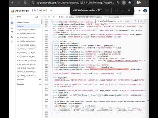Select the highlighted Code.gs file
Image resolution: width=158 pixels, height=118 pixels.
29,26
